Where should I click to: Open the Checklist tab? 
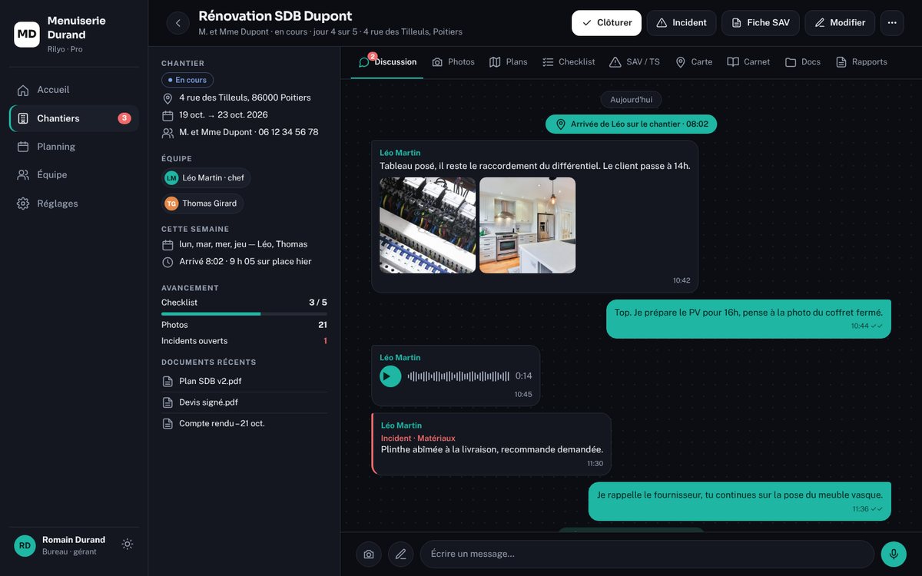coord(569,62)
